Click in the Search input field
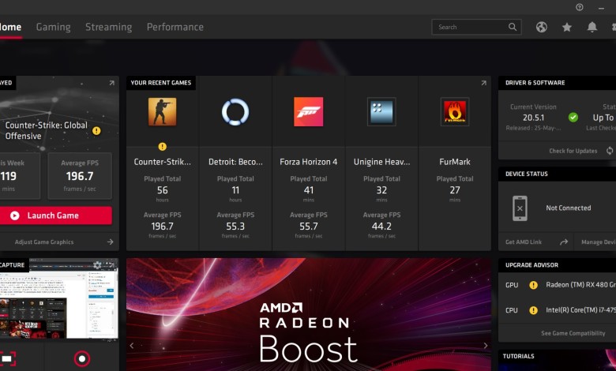 point(476,27)
